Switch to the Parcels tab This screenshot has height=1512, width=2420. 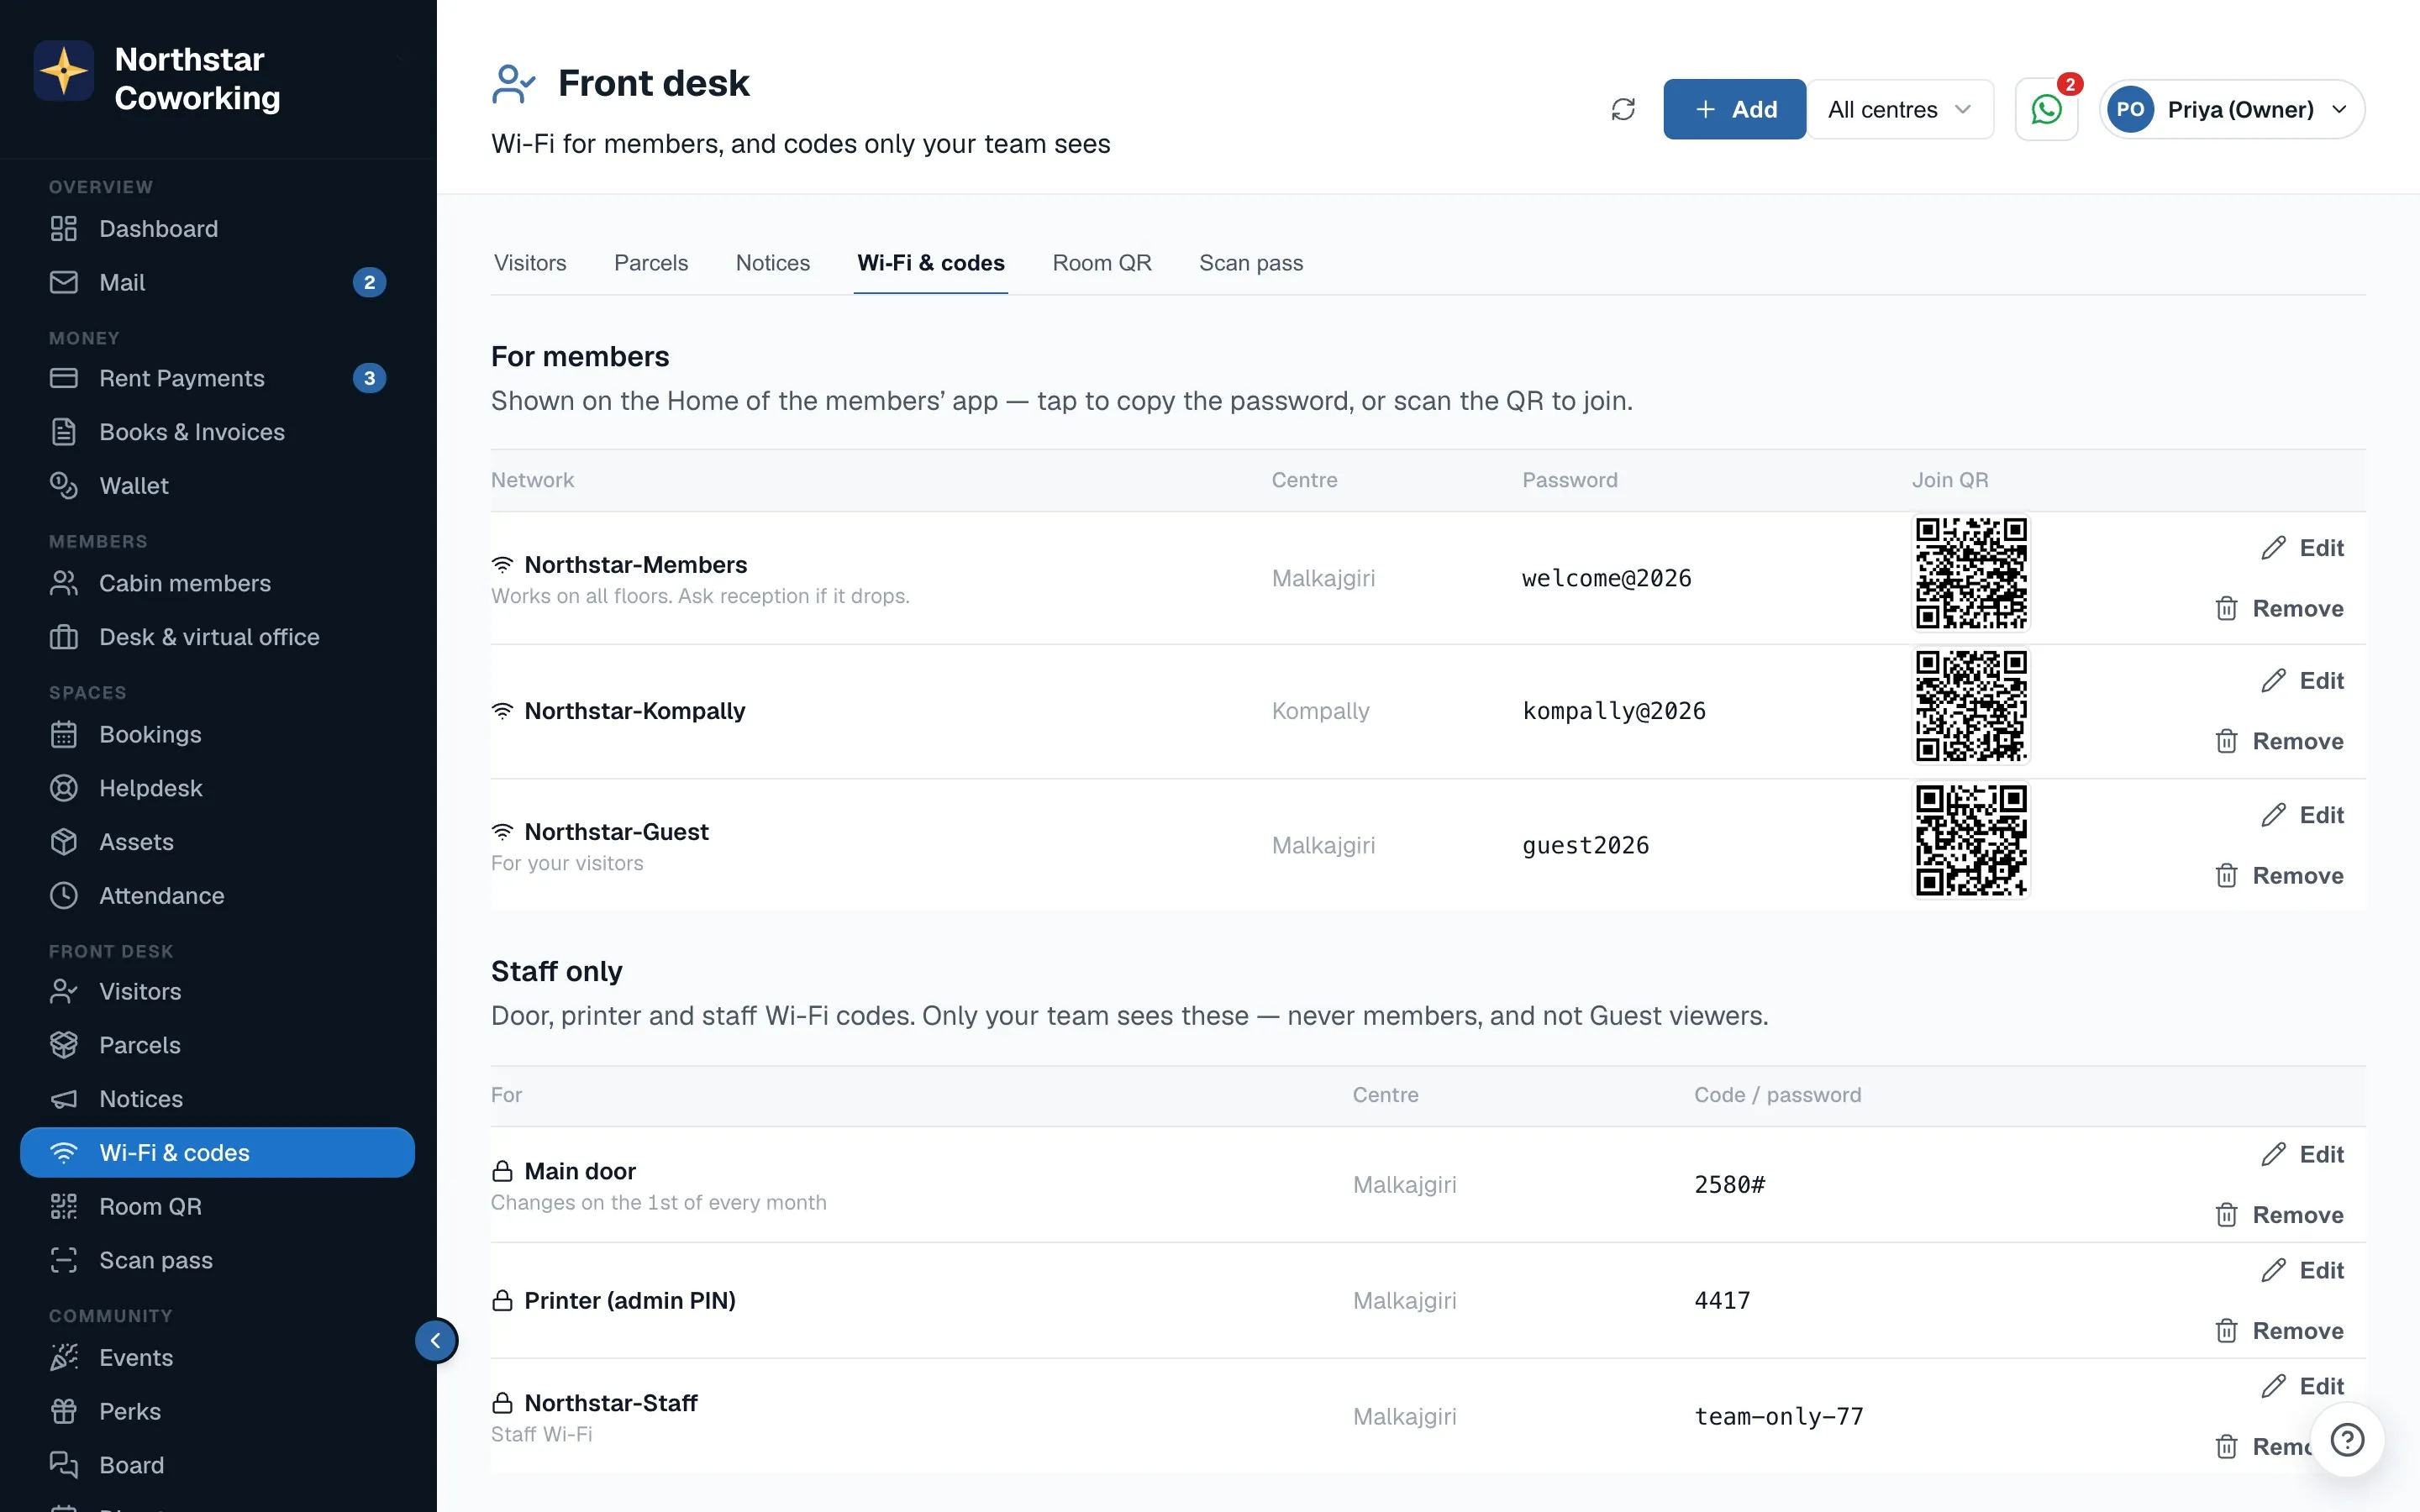coord(651,263)
